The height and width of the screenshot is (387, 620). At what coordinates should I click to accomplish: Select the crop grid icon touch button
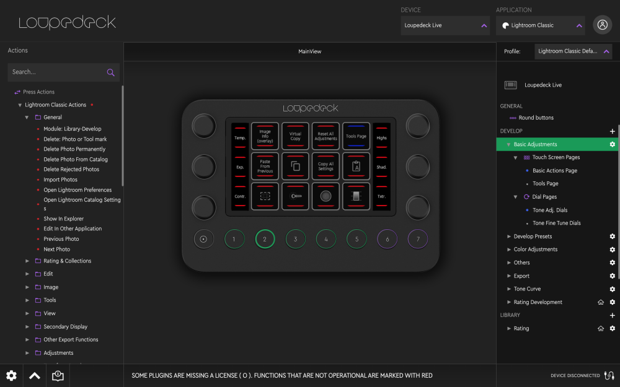(x=265, y=196)
